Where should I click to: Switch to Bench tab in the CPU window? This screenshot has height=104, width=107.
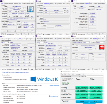[x=28, y=3]
